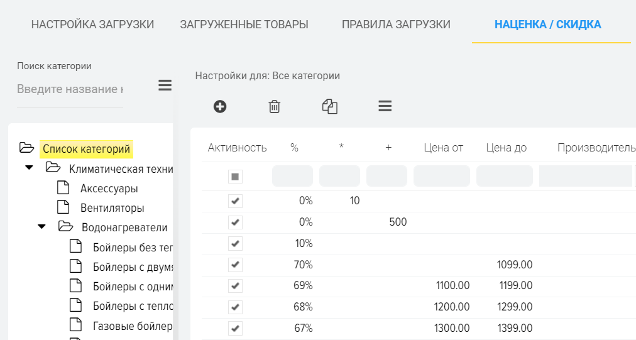
Task: Open hamburger menu beside category search
Action: [165, 85]
